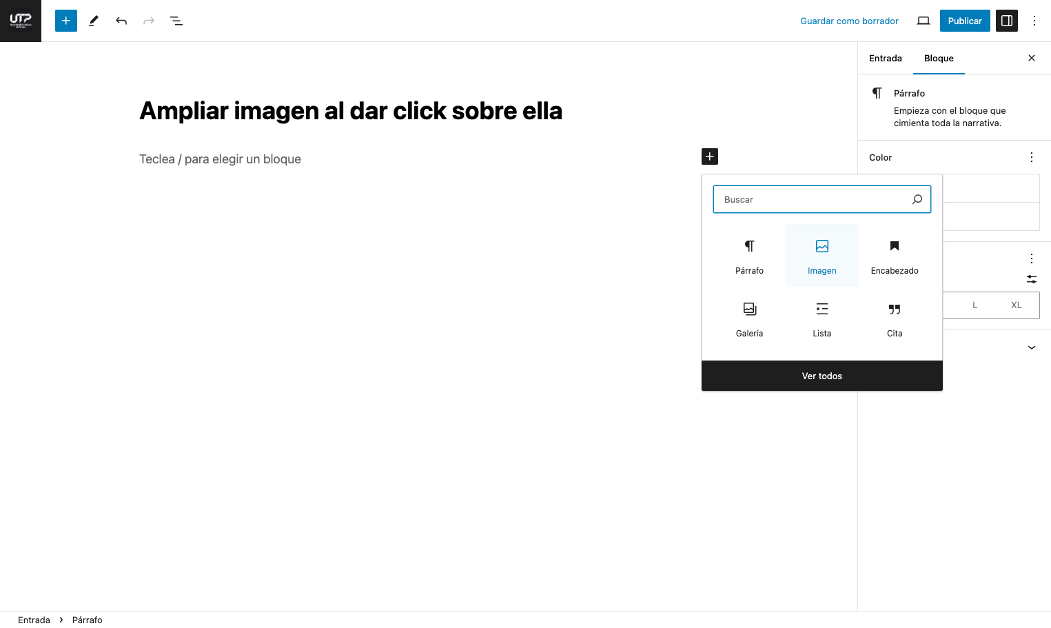Insert an Imagen block

[x=822, y=256]
